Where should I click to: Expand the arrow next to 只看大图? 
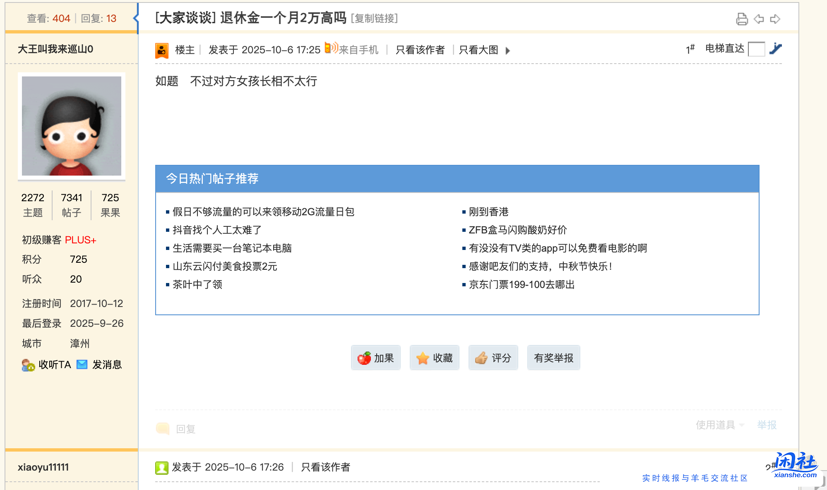(x=508, y=50)
